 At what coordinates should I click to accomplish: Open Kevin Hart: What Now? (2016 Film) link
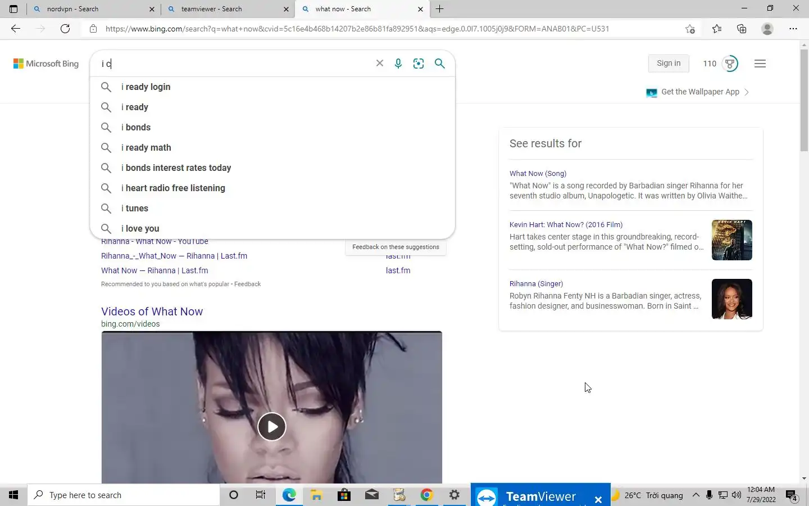click(x=566, y=224)
